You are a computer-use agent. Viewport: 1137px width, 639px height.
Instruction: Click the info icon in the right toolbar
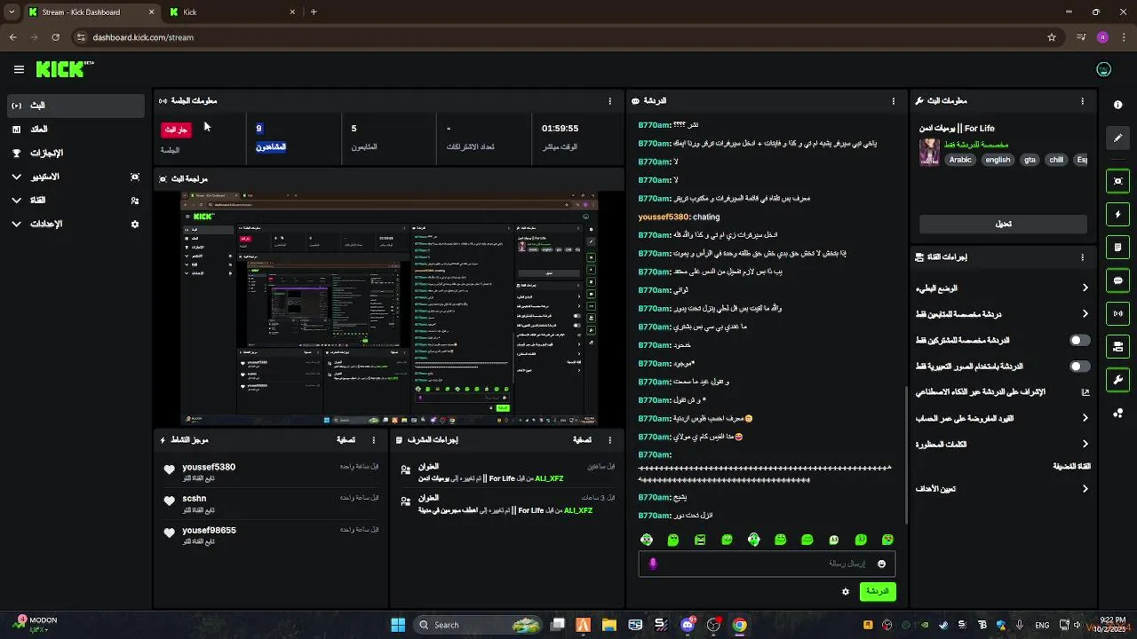[x=1117, y=105]
